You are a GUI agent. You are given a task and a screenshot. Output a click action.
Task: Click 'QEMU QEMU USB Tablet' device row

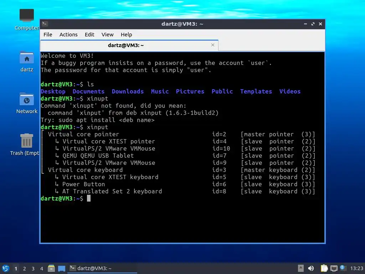click(178, 156)
